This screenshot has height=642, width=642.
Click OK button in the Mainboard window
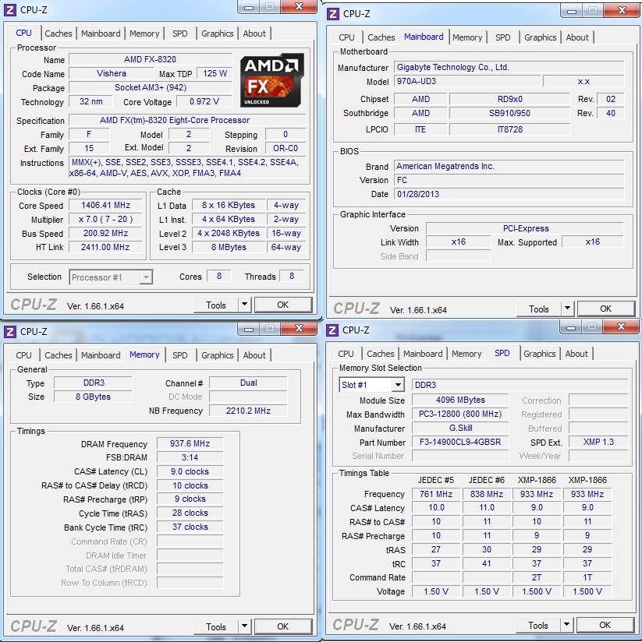click(606, 309)
